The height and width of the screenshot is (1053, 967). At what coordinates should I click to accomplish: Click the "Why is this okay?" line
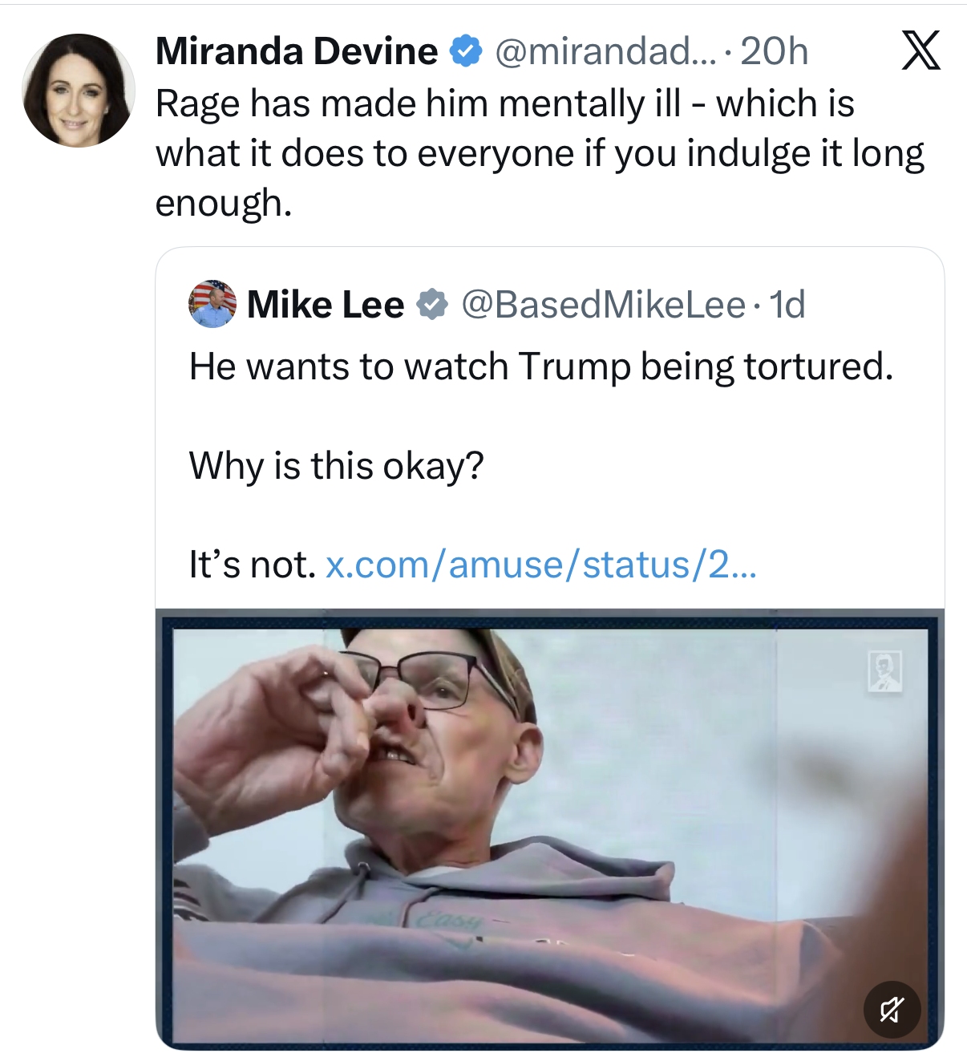(x=337, y=465)
